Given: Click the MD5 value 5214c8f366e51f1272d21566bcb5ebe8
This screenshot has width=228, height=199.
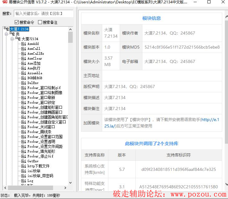Looking at the screenshot, I should pos(182,47).
